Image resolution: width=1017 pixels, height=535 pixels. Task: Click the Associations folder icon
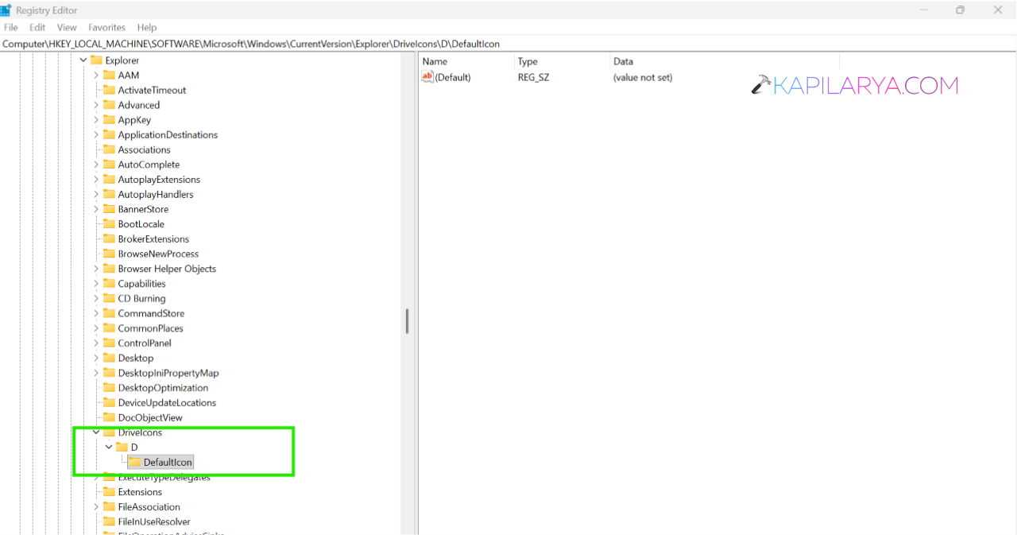[x=109, y=149]
